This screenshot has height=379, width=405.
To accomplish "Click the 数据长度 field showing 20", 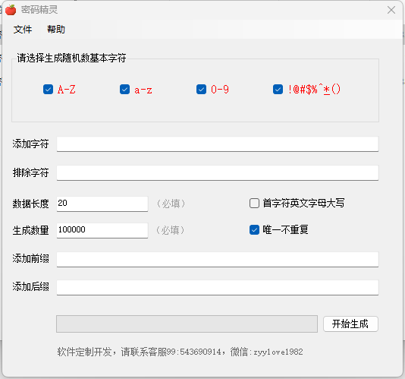I will tap(102, 204).
